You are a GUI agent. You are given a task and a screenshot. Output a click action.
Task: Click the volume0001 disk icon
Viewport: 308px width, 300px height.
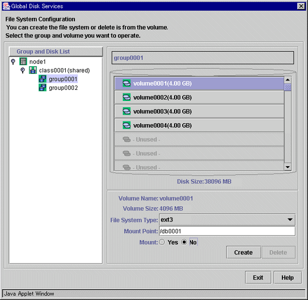[x=126, y=83]
